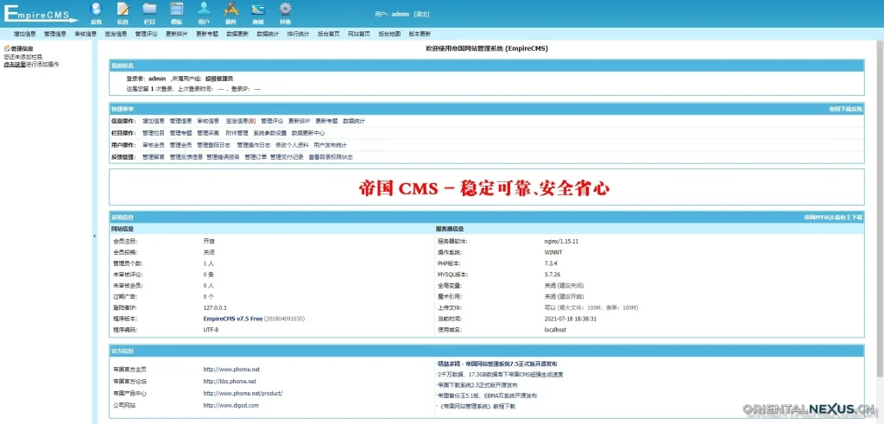Click 增加信息 in the 信息操作 quick menu row
This screenshot has height=424, width=884.
click(x=154, y=121)
